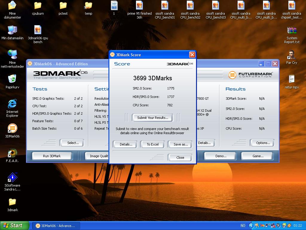The image size is (306, 230).
Task: Dismiss score dialog with Close button
Action: [x=180, y=158]
